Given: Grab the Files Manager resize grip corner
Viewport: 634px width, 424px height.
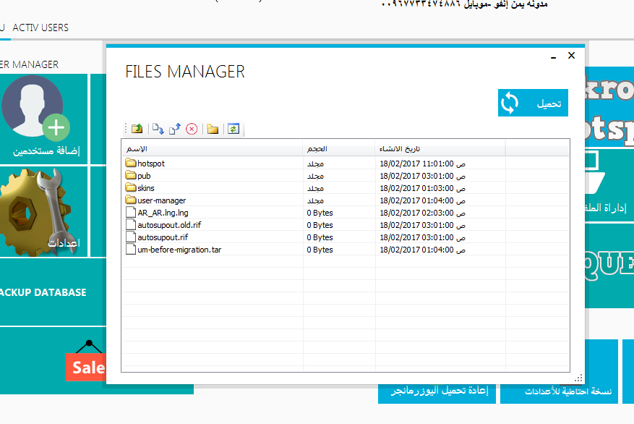Looking at the screenshot, I should pyautogui.click(x=578, y=378).
